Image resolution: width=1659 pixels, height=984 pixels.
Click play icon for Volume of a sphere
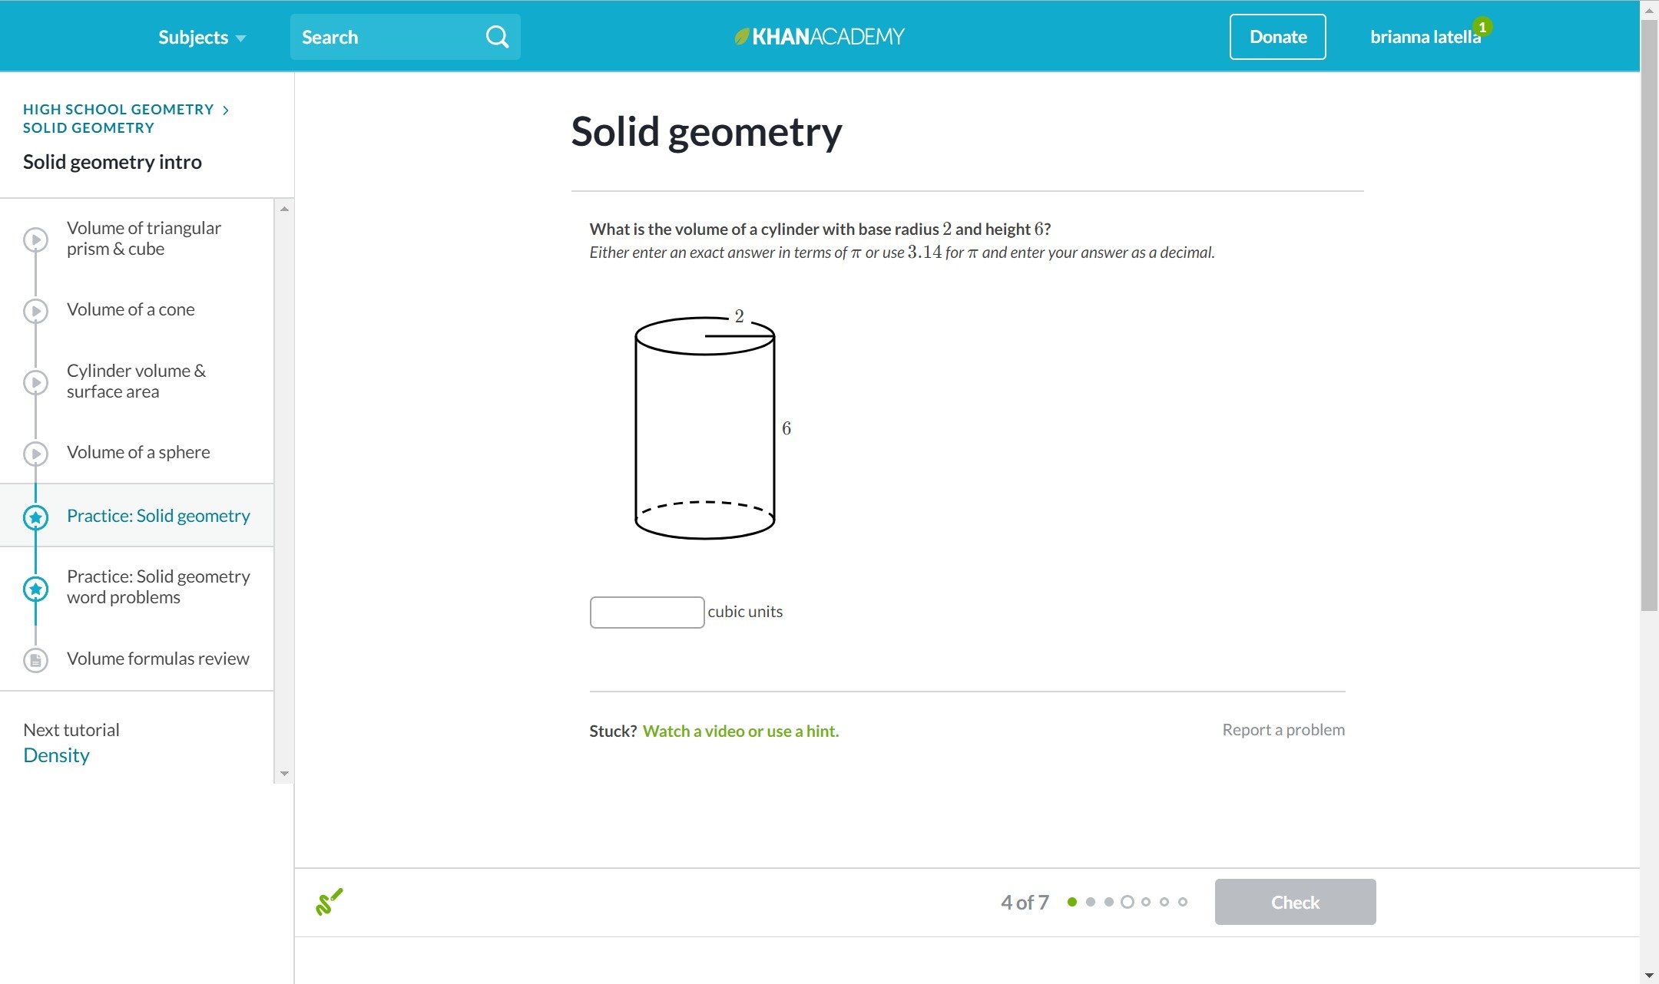(x=35, y=454)
